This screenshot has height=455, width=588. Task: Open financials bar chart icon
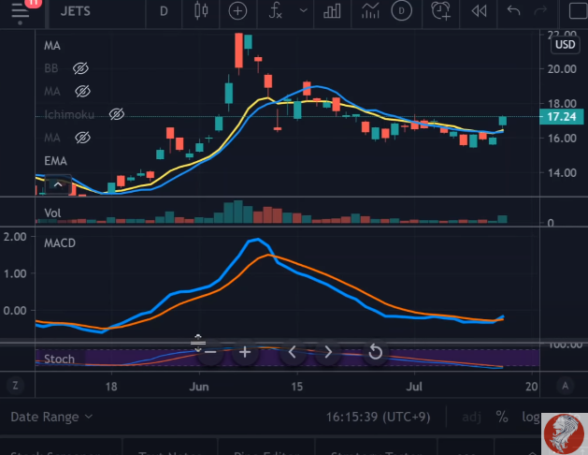pos(332,11)
